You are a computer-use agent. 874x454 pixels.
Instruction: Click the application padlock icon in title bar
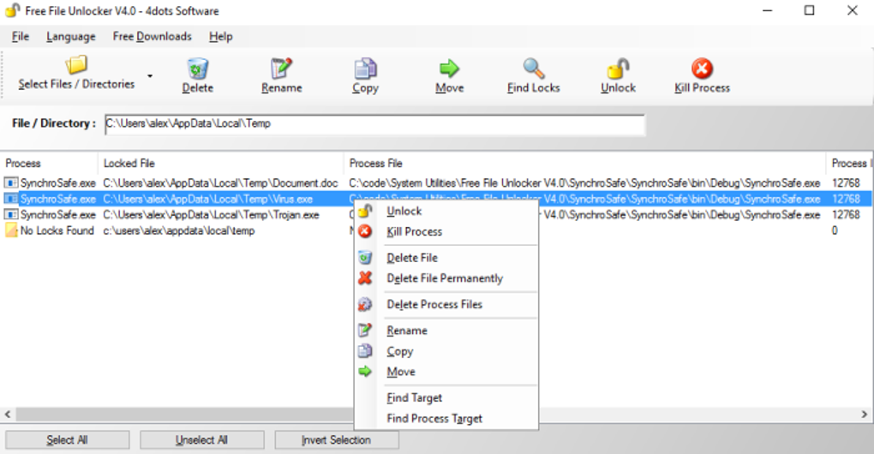(12, 10)
